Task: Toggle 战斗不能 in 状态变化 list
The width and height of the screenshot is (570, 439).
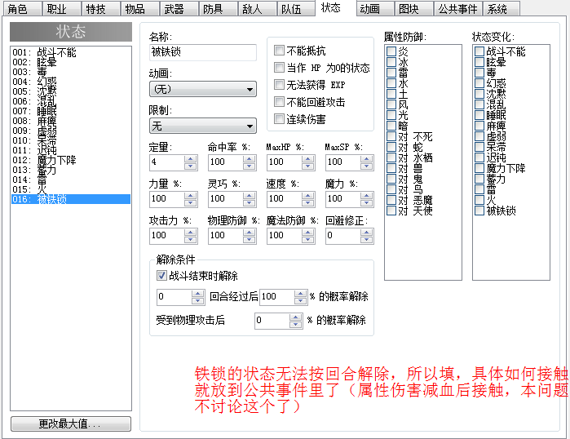Action: pos(479,51)
